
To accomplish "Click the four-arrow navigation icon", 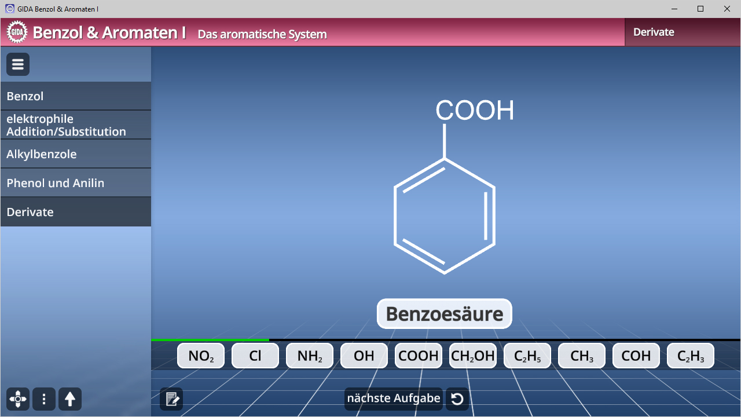I will (x=18, y=399).
